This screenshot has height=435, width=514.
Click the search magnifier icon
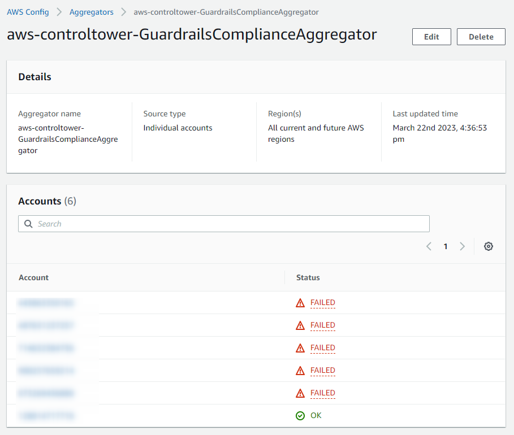[x=28, y=224]
